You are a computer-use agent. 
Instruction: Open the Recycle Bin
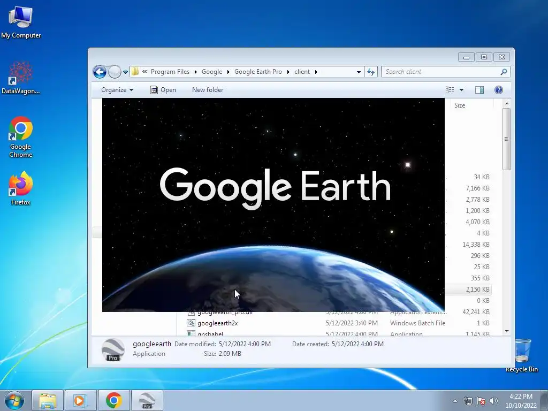click(521, 355)
